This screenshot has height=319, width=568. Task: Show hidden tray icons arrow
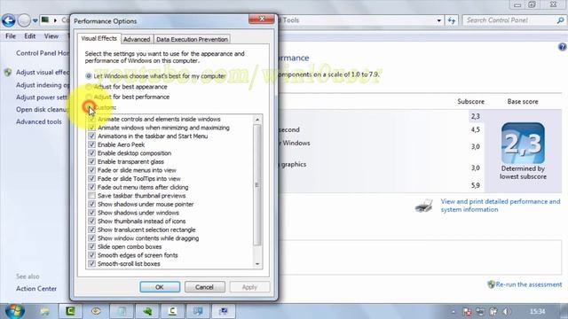coord(454,311)
